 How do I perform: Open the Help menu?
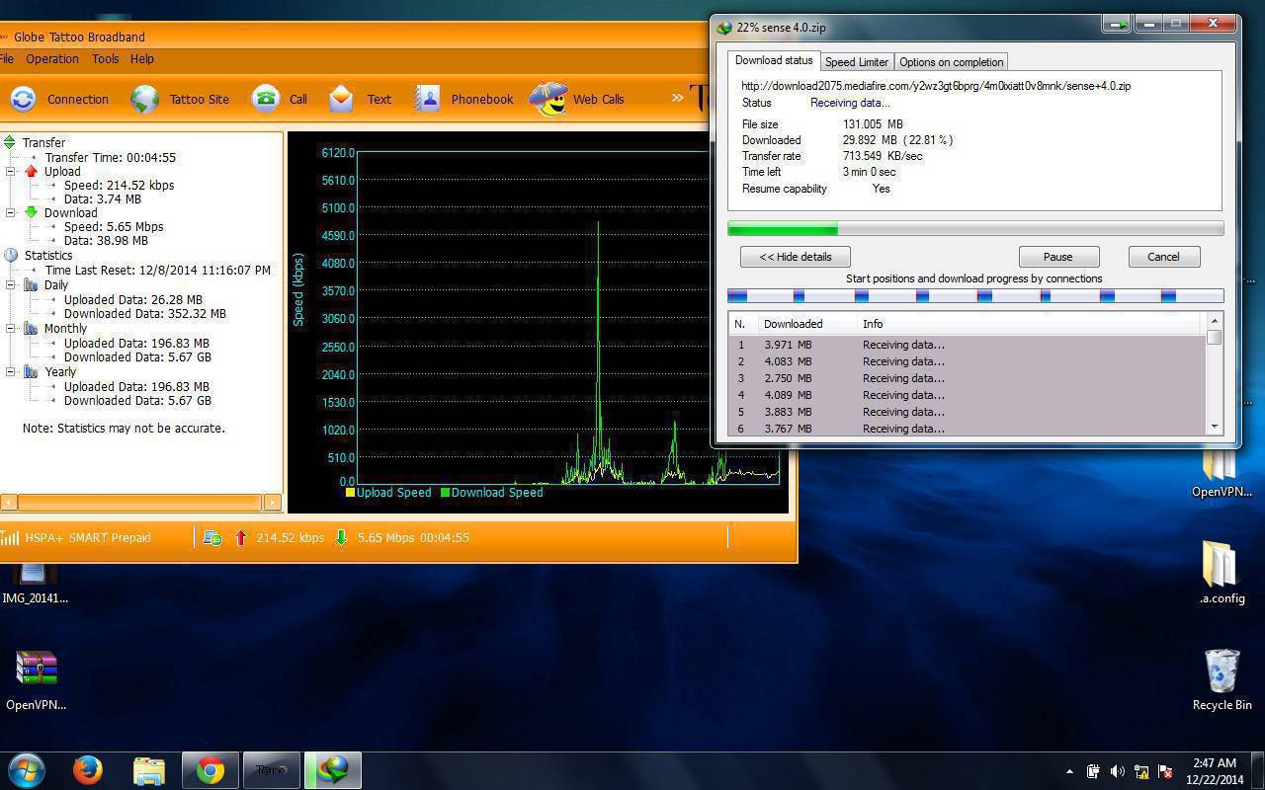coord(142,59)
